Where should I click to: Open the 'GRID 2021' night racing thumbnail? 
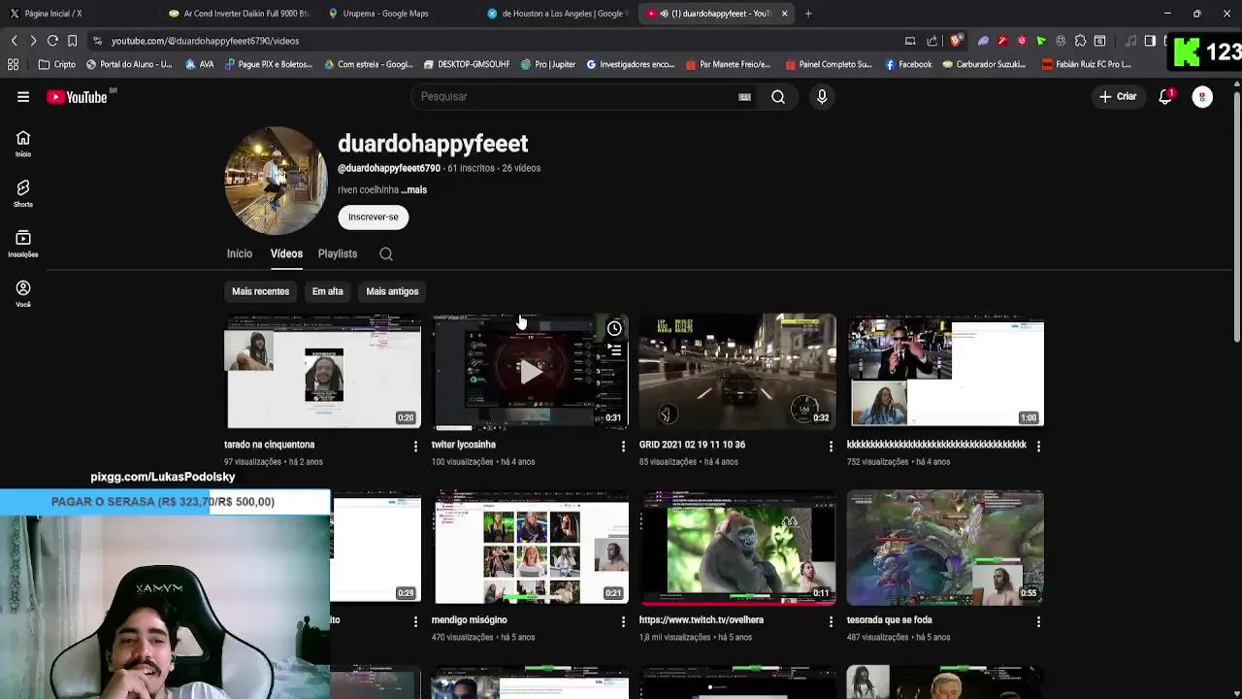tap(736, 372)
